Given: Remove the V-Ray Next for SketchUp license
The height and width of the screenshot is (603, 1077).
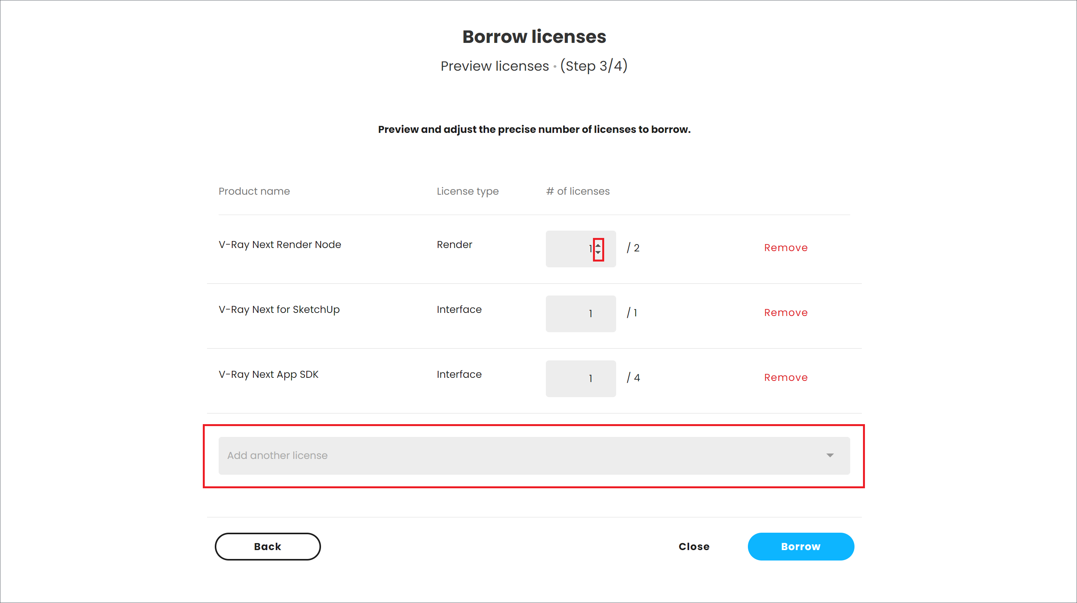Looking at the screenshot, I should click(786, 313).
